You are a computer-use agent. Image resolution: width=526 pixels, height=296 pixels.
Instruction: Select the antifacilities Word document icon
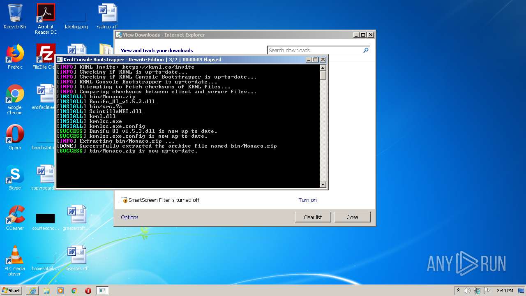pos(44,97)
